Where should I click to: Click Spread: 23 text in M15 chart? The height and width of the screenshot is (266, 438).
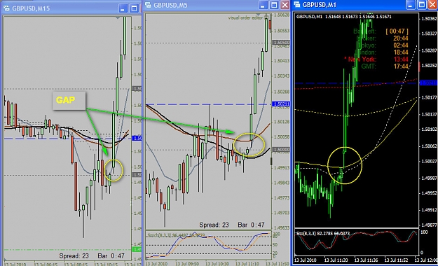click(74, 255)
